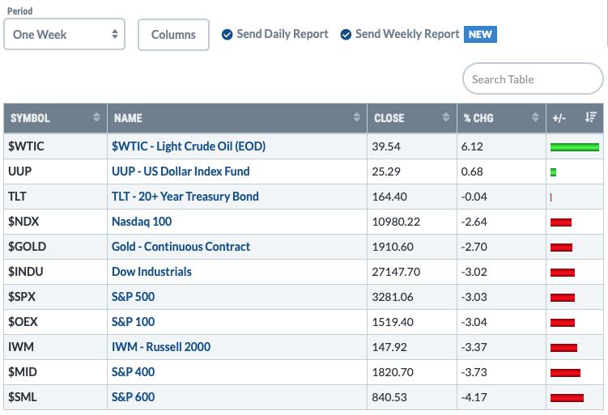Viewport: 608px width, 415px height.
Task: Click the NEW badge beside Weekly Report
Action: [480, 34]
